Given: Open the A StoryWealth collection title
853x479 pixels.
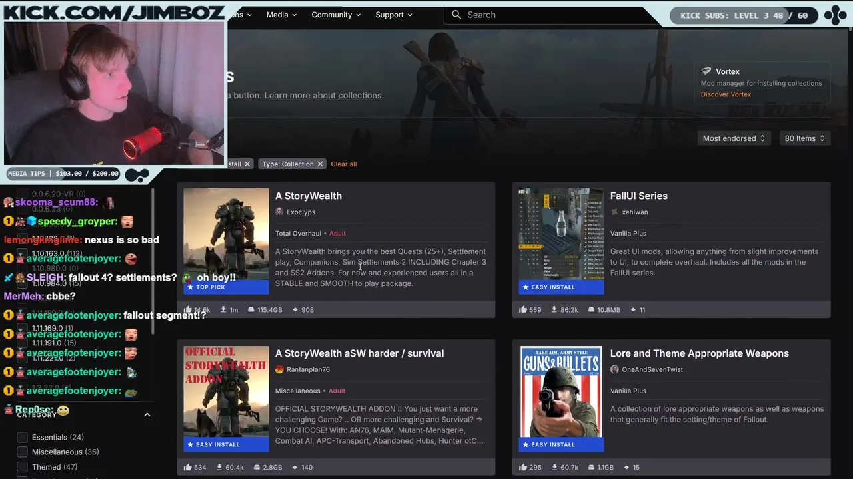Looking at the screenshot, I should click(x=309, y=196).
